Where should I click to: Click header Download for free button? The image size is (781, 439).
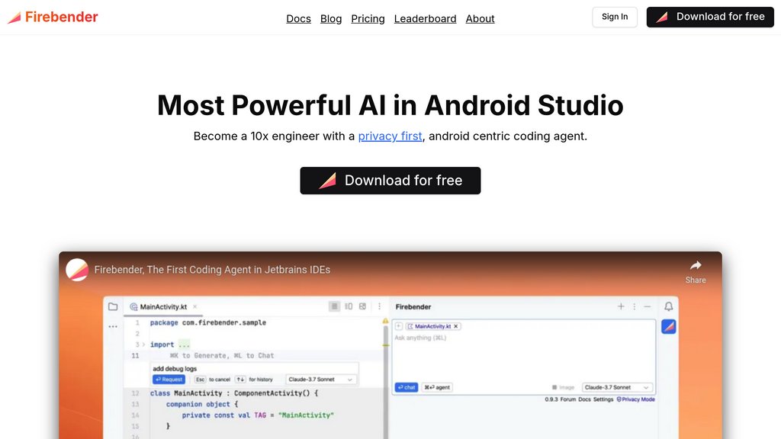click(710, 17)
